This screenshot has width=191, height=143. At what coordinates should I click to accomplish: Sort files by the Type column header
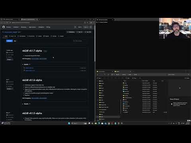[154, 81]
